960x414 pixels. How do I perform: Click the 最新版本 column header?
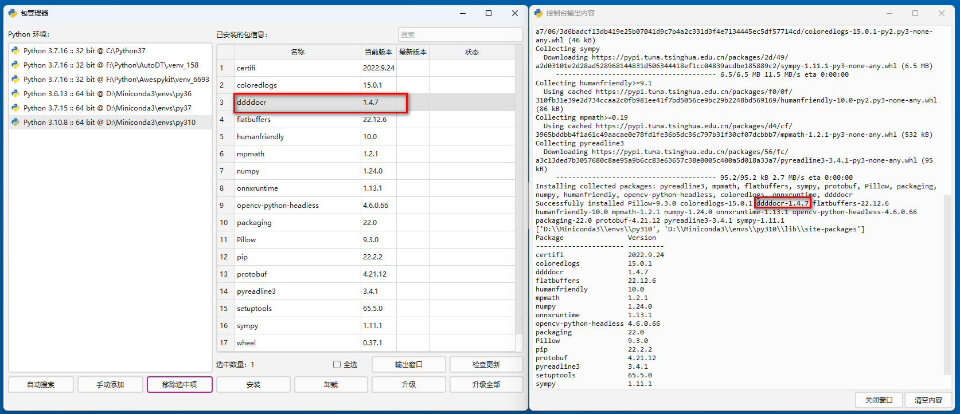click(413, 52)
